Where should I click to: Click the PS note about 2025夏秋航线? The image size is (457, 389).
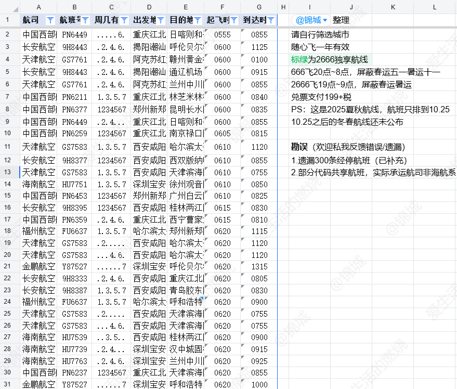click(370, 110)
